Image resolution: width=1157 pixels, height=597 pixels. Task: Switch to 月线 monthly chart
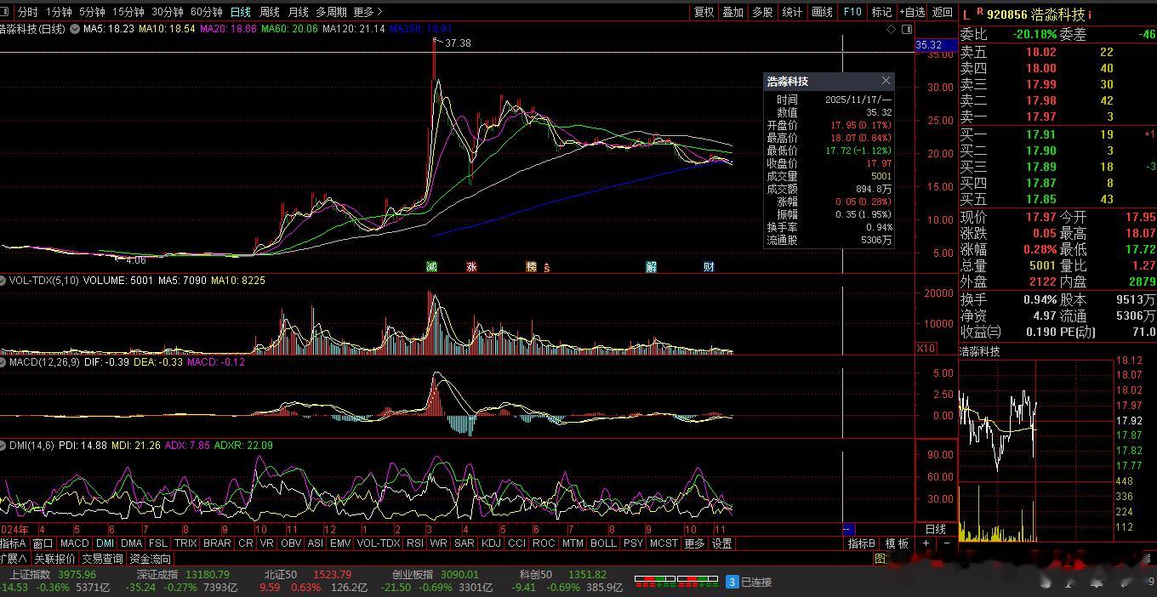click(298, 12)
